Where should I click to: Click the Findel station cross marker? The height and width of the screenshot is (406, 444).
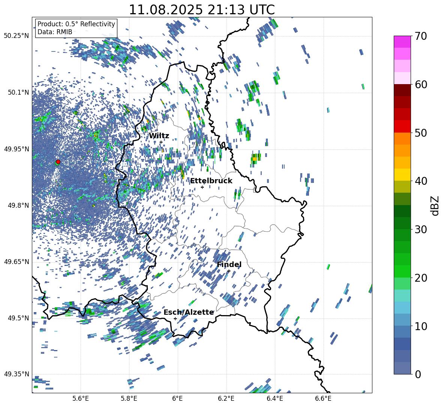click(229, 271)
